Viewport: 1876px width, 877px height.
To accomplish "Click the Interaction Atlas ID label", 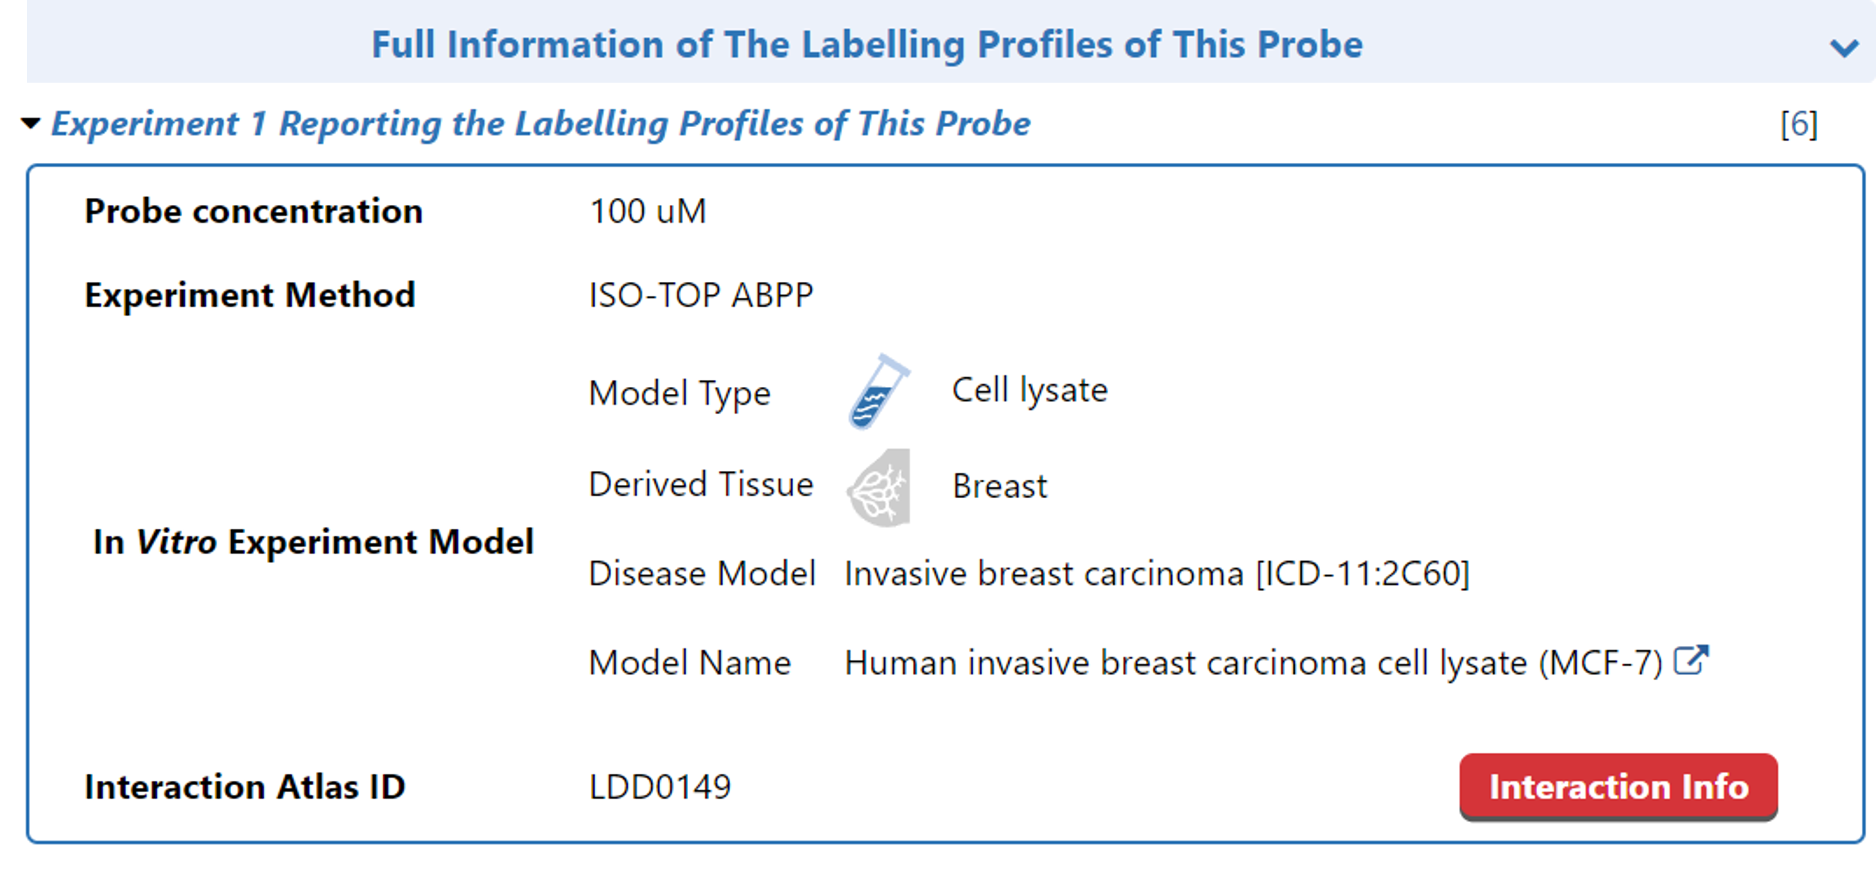I will click(x=244, y=787).
